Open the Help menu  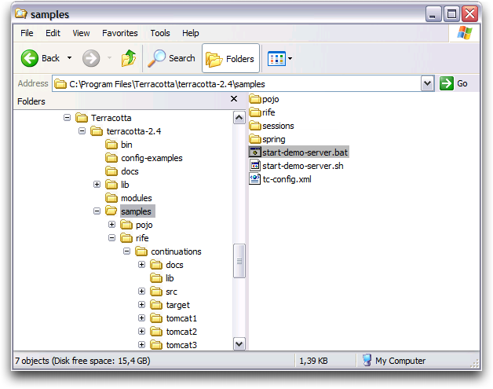point(191,33)
